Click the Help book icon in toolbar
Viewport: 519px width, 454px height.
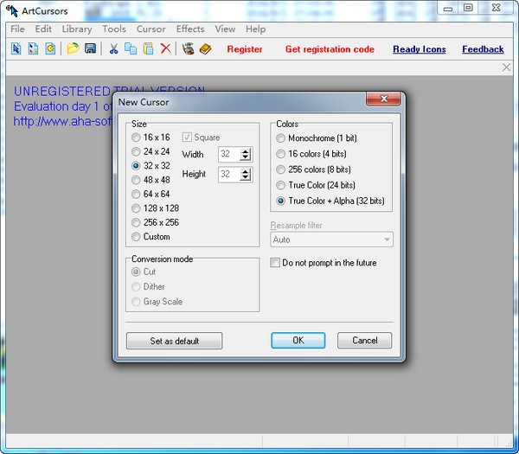(x=205, y=49)
